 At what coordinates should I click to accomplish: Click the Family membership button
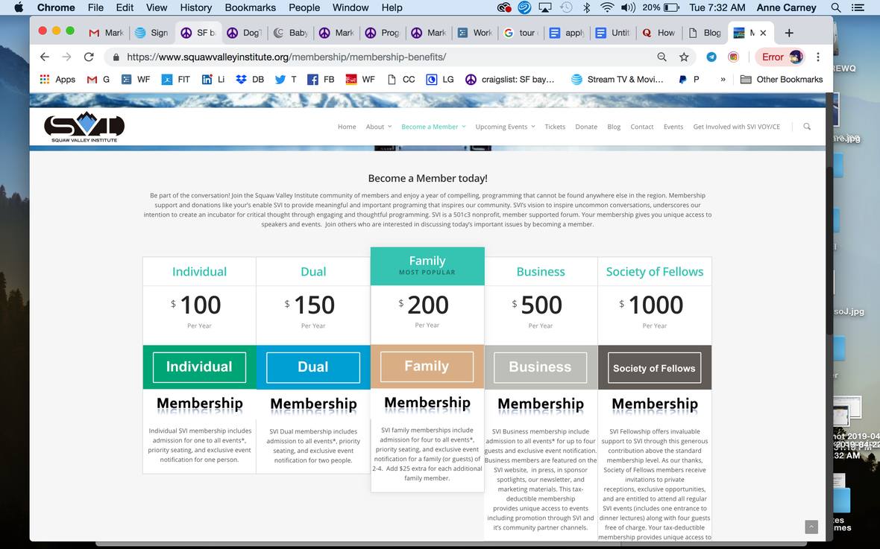427,366
